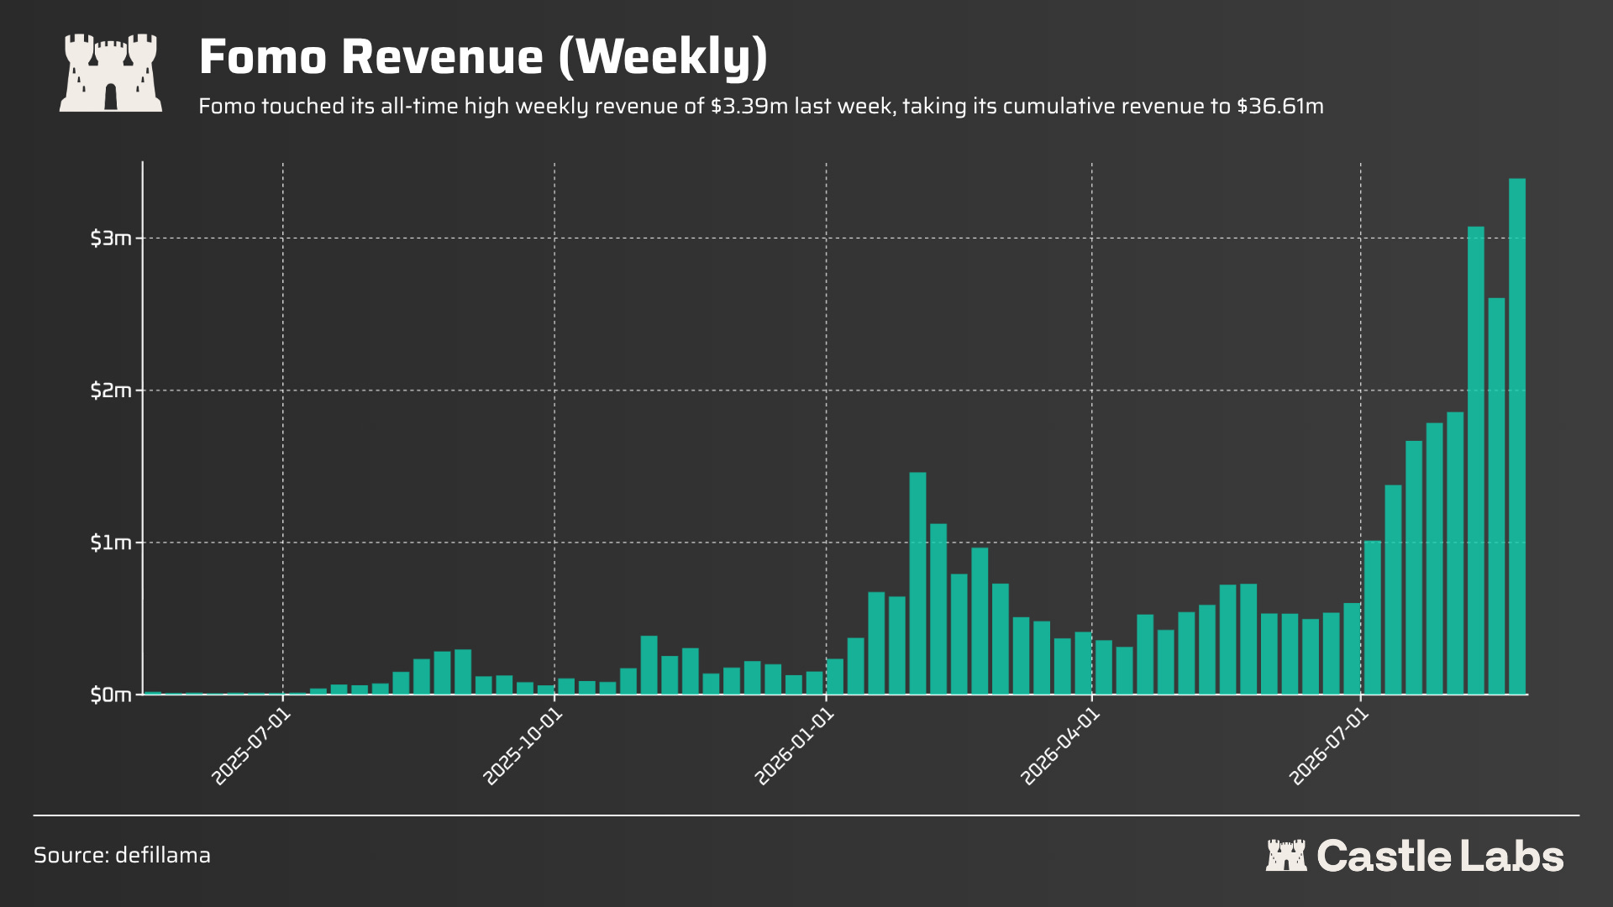The image size is (1613, 907).
Task: Click the subtitle about all-time high weekly revenue
Action: click(x=761, y=107)
